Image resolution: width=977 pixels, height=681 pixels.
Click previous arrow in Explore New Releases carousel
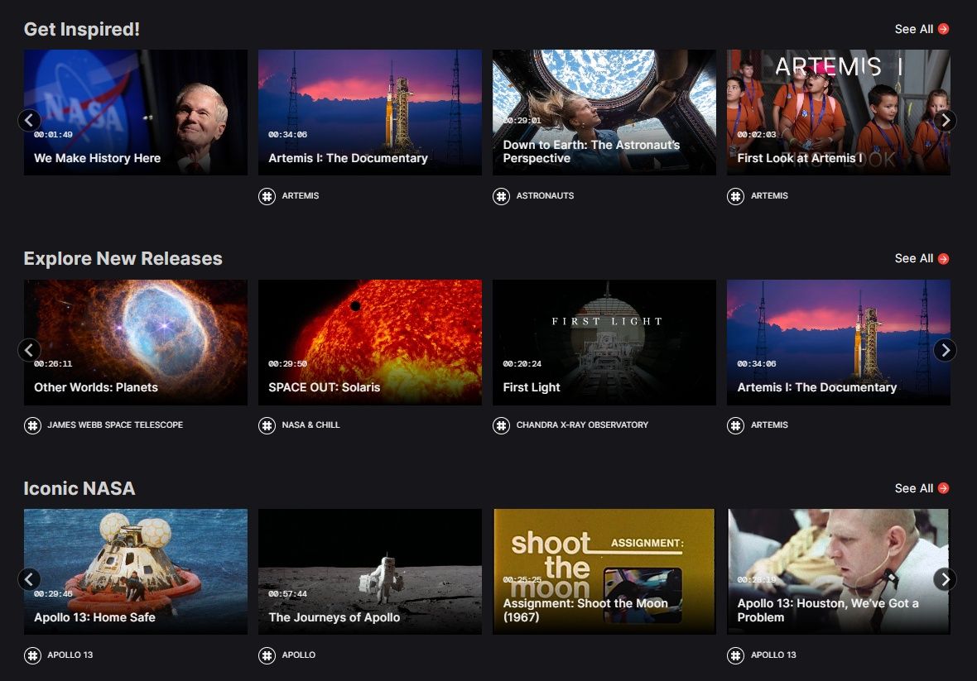(29, 350)
